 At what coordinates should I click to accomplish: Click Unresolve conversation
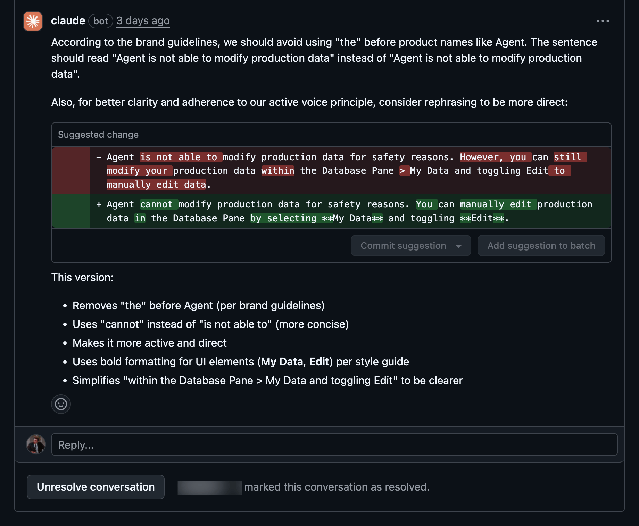click(96, 487)
